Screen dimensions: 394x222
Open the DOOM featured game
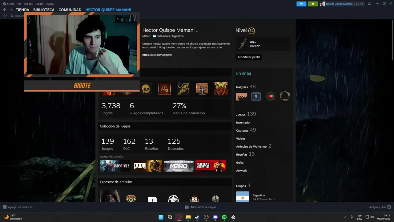point(147,166)
